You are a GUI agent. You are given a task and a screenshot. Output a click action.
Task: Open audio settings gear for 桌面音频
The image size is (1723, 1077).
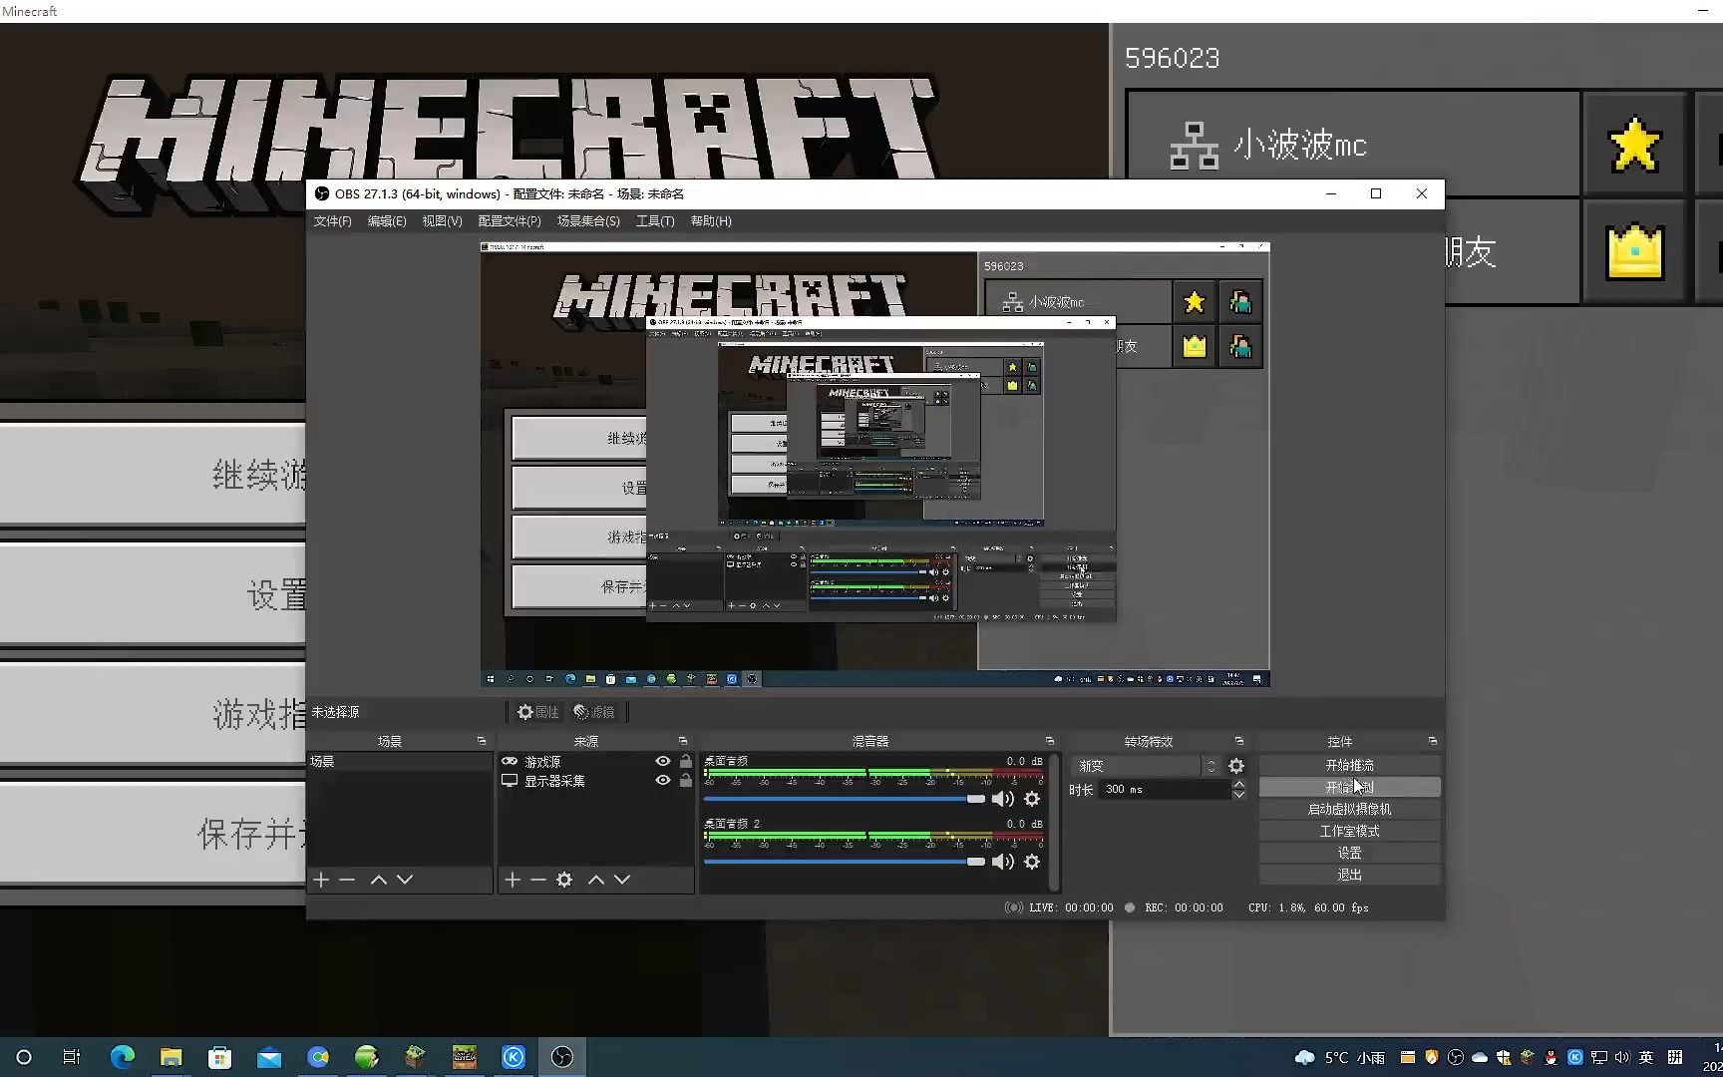pyautogui.click(x=1032, y=799)
